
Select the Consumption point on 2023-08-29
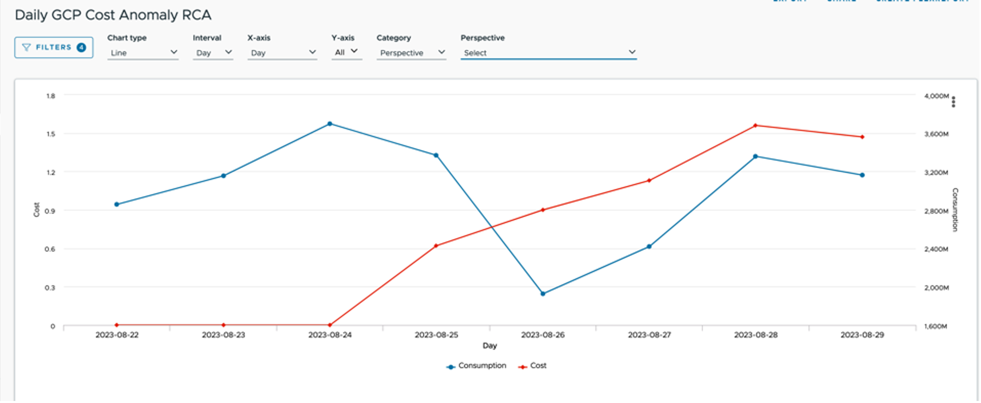tap(862, 175)
